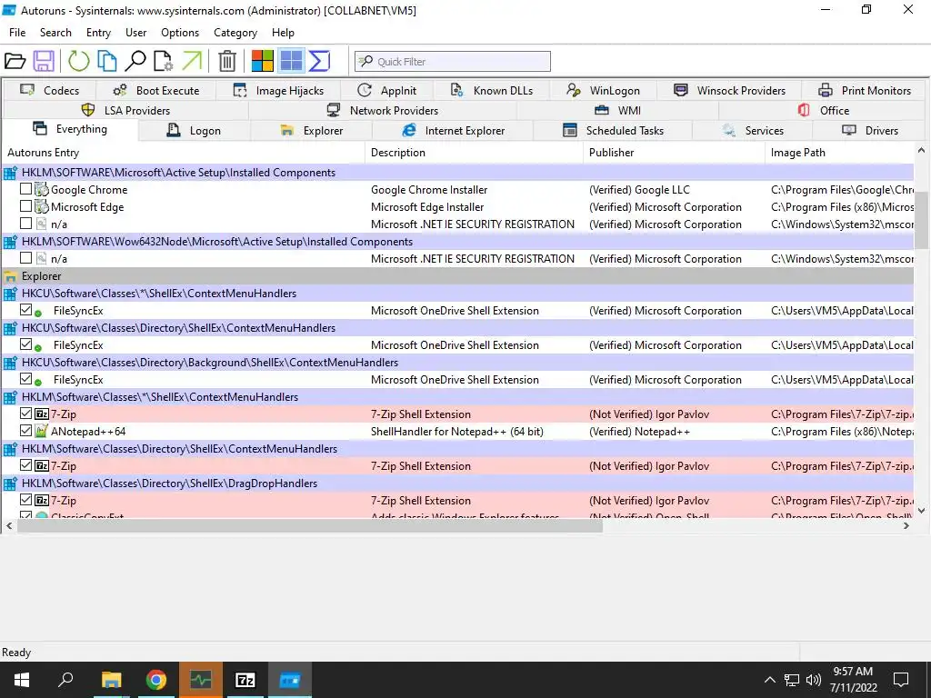Open the Category menu

[x=235, y=33]
